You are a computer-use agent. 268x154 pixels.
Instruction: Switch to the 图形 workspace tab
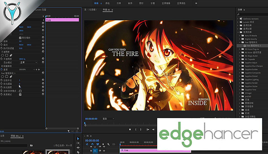click(141, 3)
